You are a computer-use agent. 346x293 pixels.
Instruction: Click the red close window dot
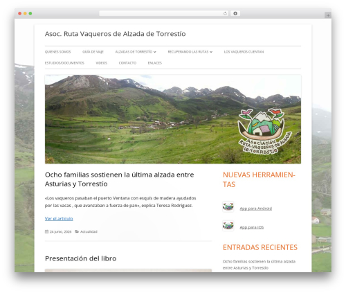click(20, 14)
